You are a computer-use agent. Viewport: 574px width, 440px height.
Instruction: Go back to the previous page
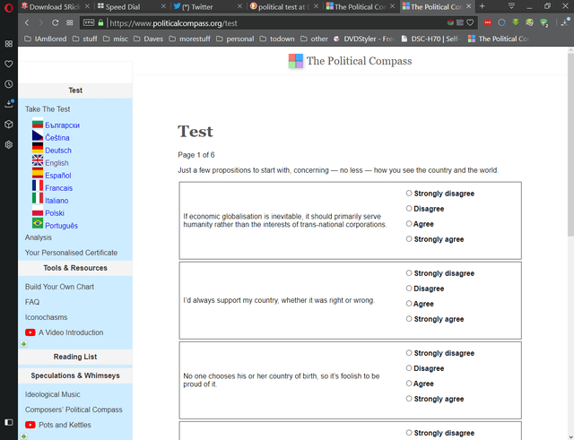point(27,23)
